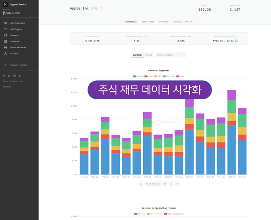
Task: Open the public.com logo link
Action: 11,13
